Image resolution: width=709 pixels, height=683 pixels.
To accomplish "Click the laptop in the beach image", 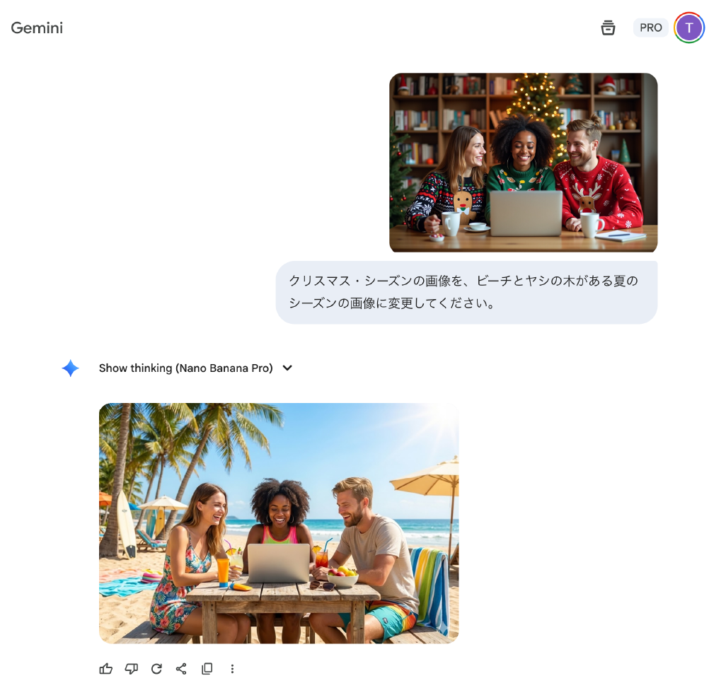I will (x=278, y=564).
